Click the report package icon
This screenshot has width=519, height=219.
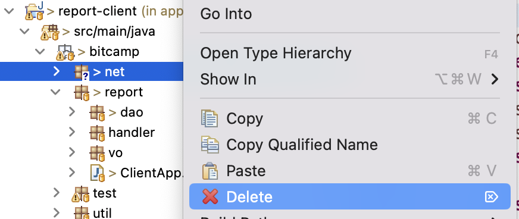click(x=82, y=92)
